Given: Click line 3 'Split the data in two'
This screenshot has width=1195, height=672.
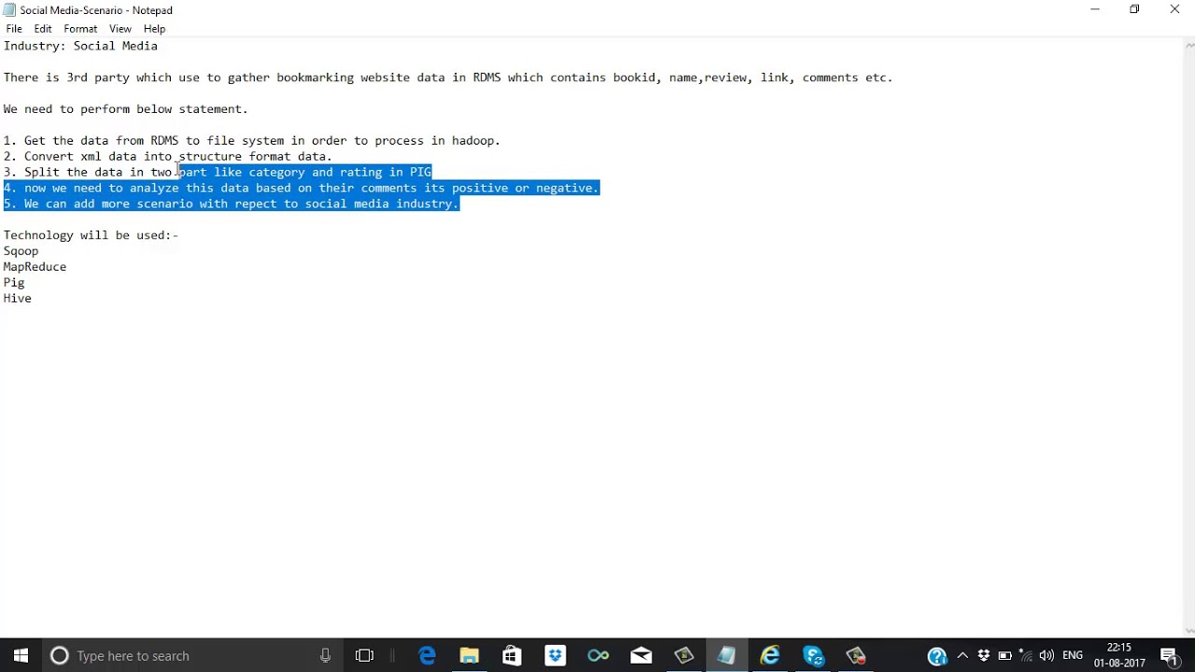Looking at the screenshot, I should click(x=218, y=173).
